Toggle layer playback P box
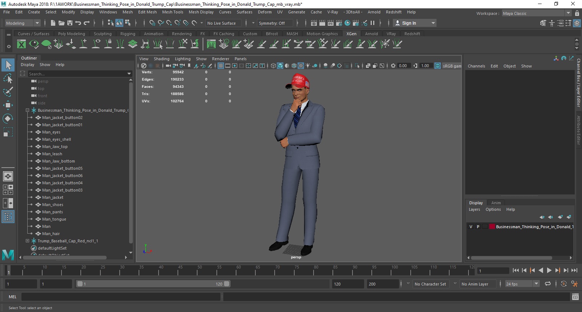Screen dimensions: 582x312 click(478, 227)
